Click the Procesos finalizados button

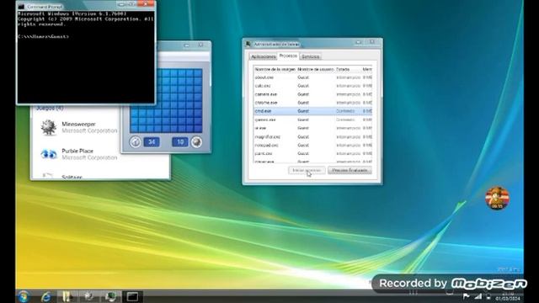[x=350, y=170]
